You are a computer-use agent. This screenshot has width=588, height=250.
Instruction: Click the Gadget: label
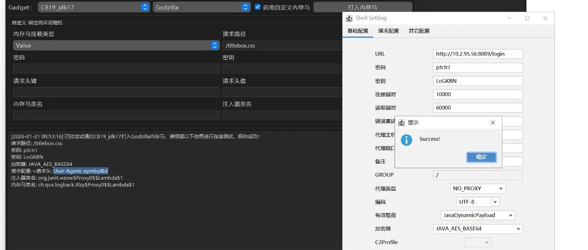(21, 7)
